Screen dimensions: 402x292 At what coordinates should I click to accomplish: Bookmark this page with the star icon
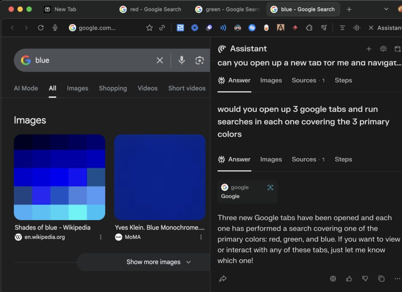[149, 28]
